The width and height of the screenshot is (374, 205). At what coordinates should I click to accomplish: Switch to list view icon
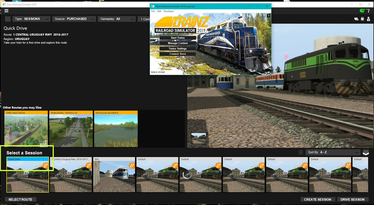pyautogui.click(x=301, y=152)
